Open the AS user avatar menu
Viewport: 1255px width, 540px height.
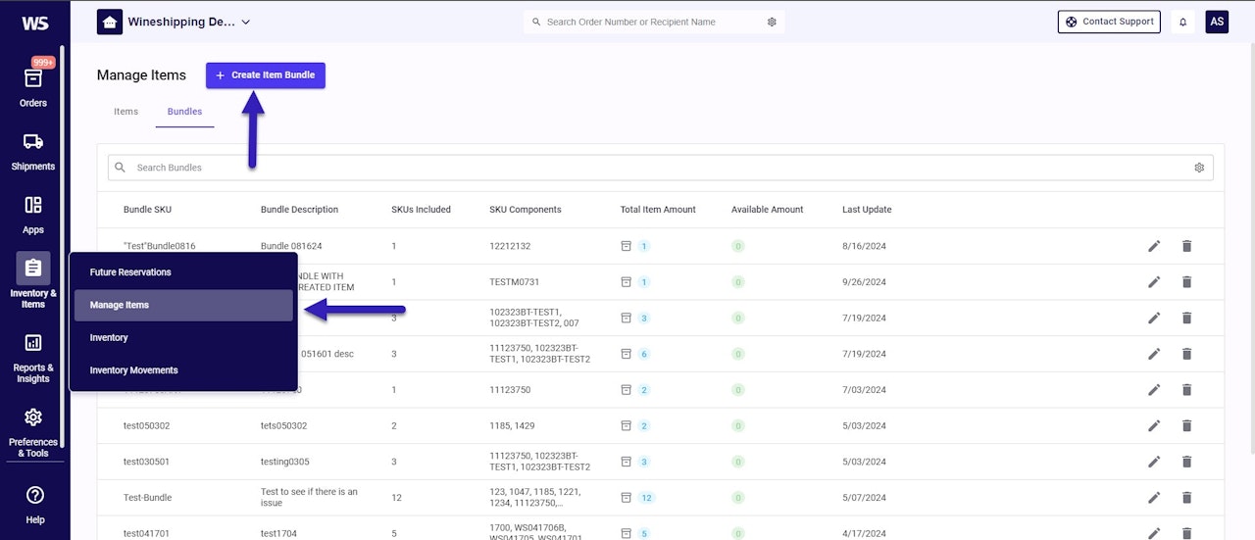click(x=1216, y=22)
